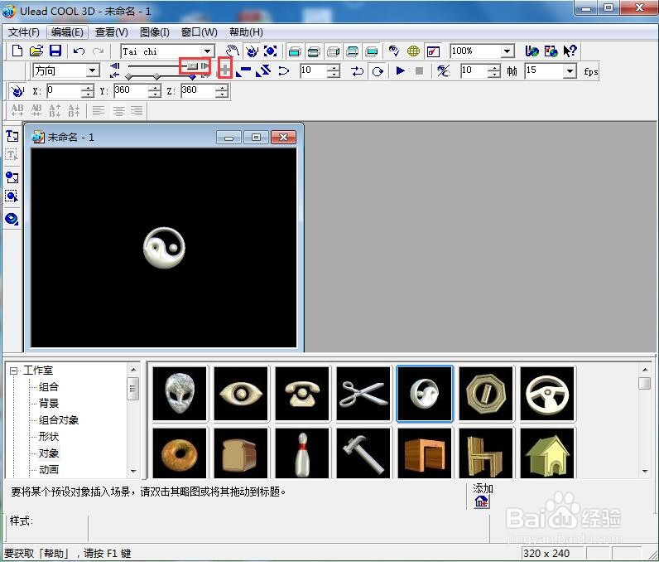Save the project with the floppy disk icon
Screen dimensions: 659x562
click(x=55, y=51)
